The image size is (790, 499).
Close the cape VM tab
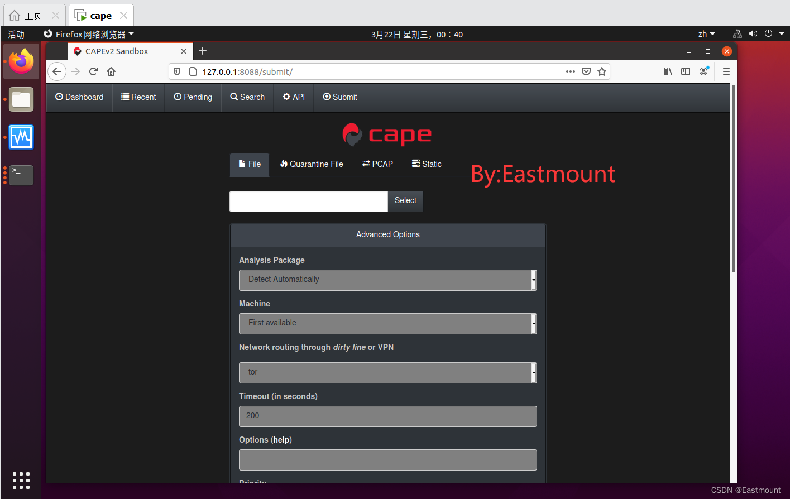[x=124, y=16]
